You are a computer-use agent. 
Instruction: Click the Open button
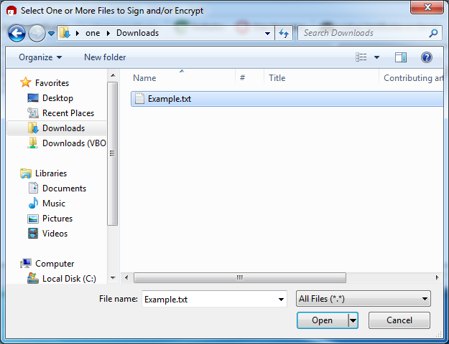pos(323,320)
